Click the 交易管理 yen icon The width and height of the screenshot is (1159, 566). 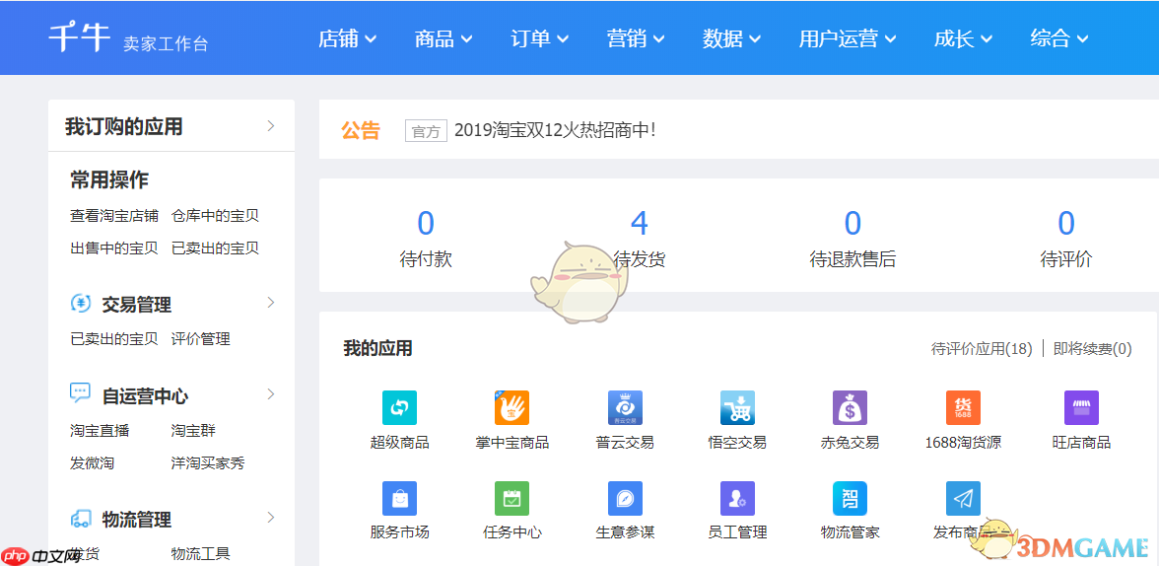[x=80, y=303]
